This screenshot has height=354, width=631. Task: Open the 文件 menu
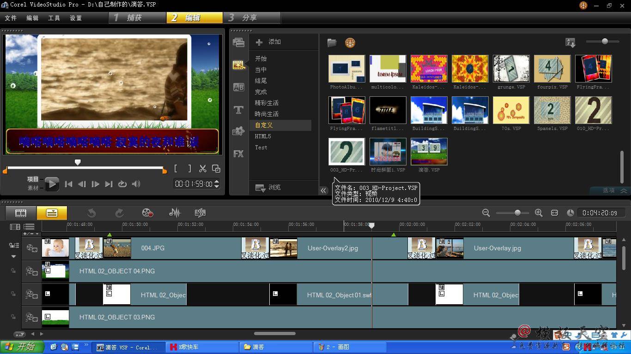coord(10,18)
